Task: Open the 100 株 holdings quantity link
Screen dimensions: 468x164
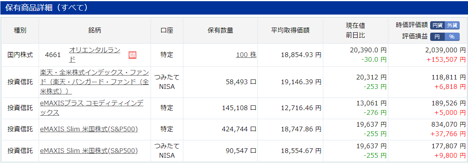Action: point(246,55)
